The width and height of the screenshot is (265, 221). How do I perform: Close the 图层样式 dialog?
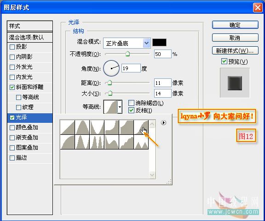click(258, 8)
